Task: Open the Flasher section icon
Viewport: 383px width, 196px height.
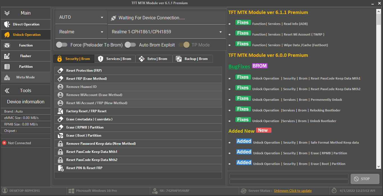Action: coord(8,56)
